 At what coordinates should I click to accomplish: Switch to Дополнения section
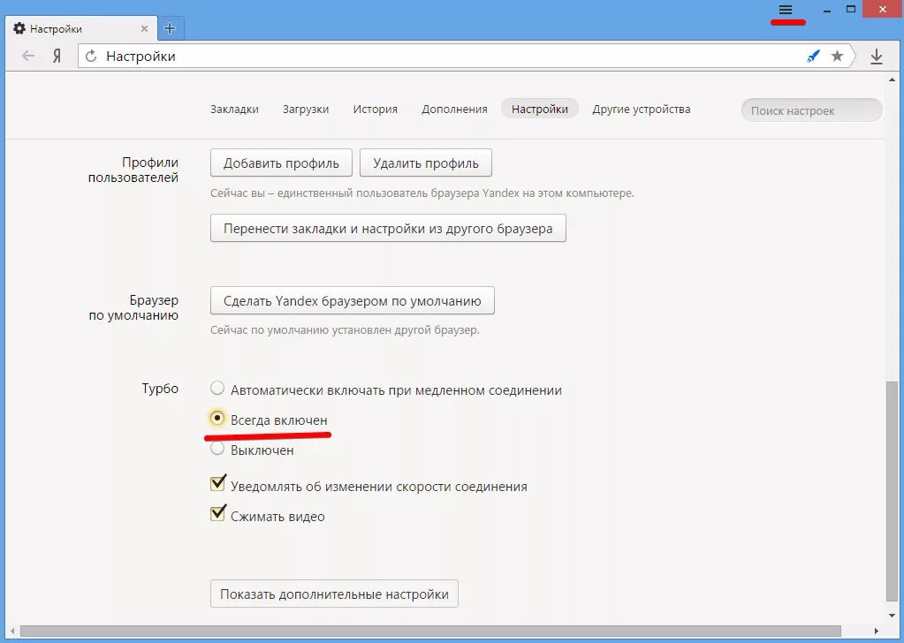point(454,109)
